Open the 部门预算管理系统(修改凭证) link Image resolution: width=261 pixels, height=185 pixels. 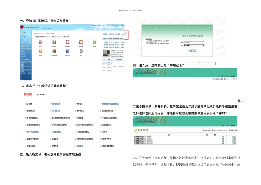pos(61,118)
